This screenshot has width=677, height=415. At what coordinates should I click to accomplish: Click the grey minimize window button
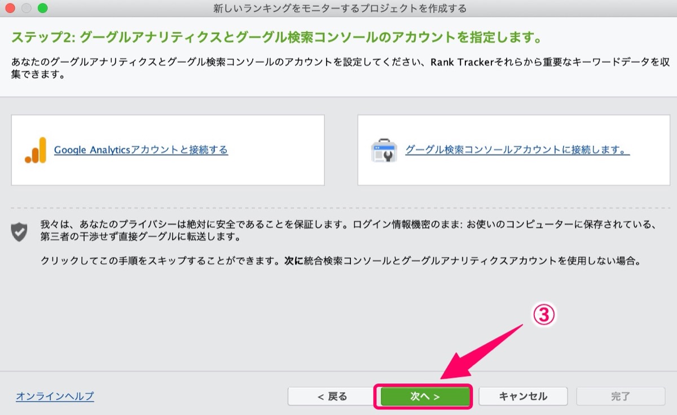pos(27,8)
